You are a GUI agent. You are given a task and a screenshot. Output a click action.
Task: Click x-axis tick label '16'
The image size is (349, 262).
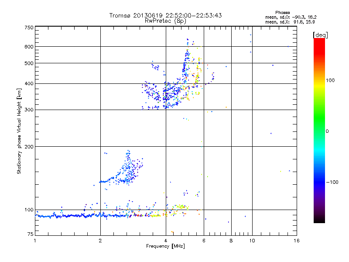coord(297,241)
